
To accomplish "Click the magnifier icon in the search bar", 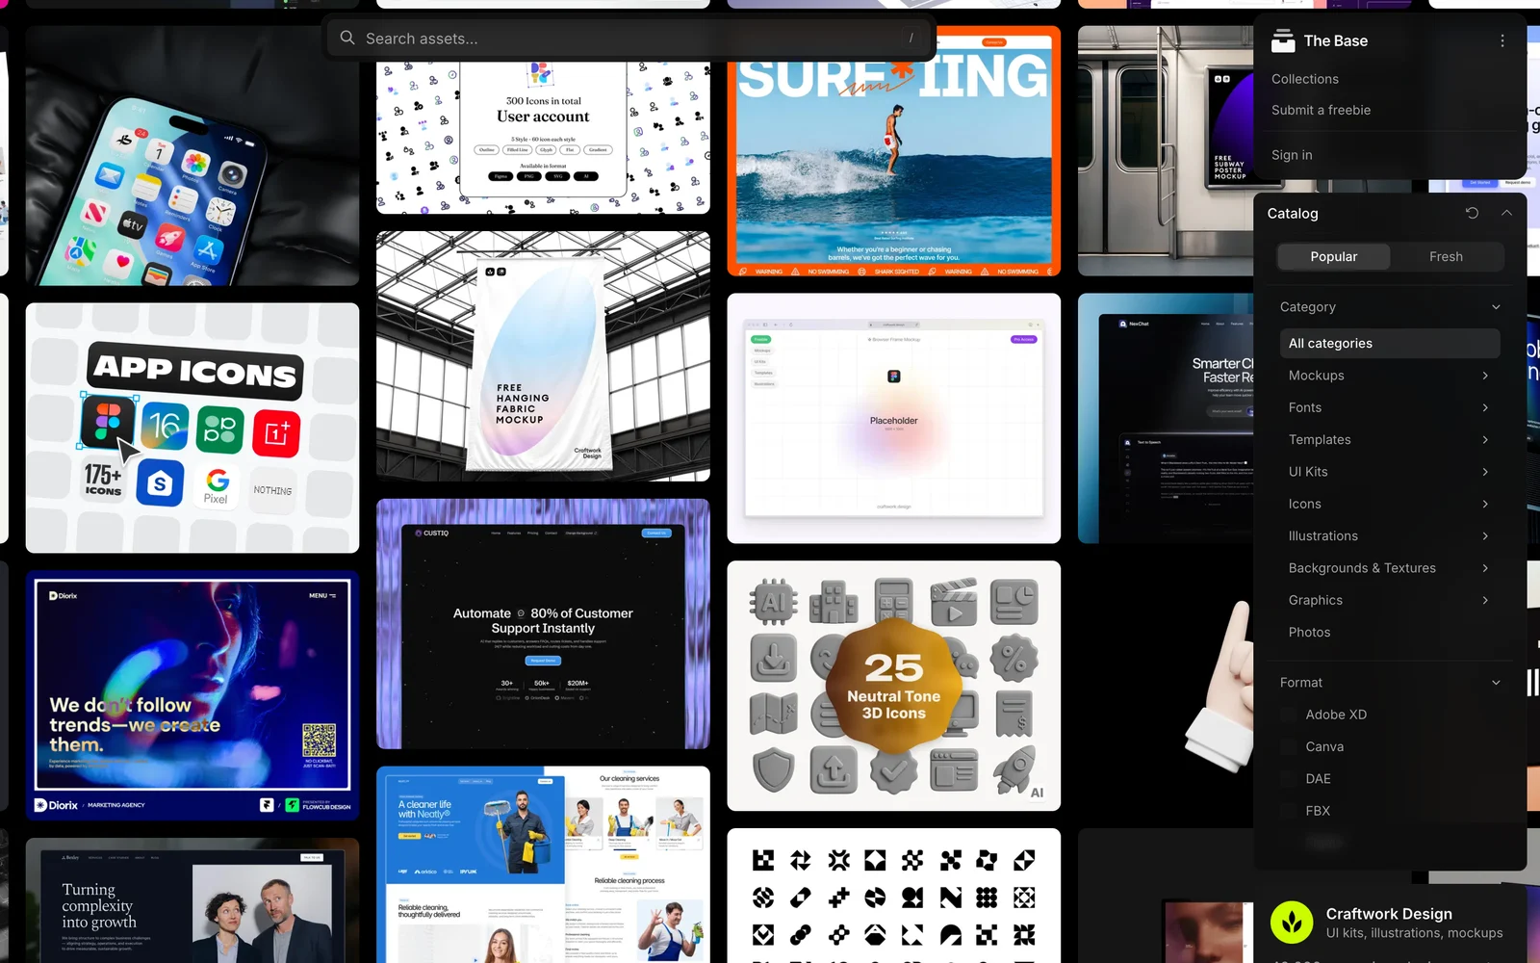I will [x=346, y=38].
